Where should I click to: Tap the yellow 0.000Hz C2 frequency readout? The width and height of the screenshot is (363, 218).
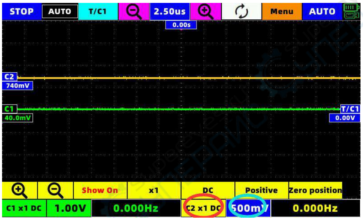(x=315, y=209)
